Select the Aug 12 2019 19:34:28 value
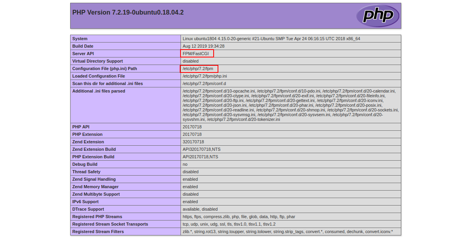The image size is (473, 239). [x=203, y=46]
